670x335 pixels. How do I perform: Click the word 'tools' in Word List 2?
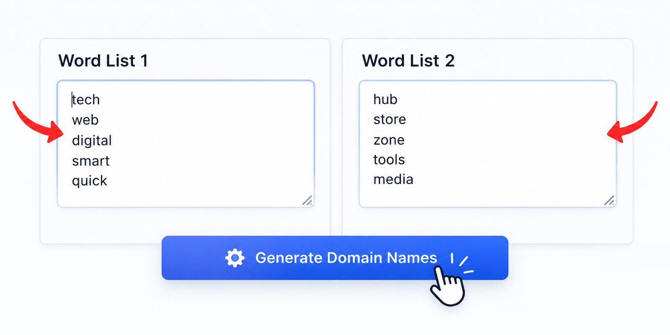click(389, 160)
